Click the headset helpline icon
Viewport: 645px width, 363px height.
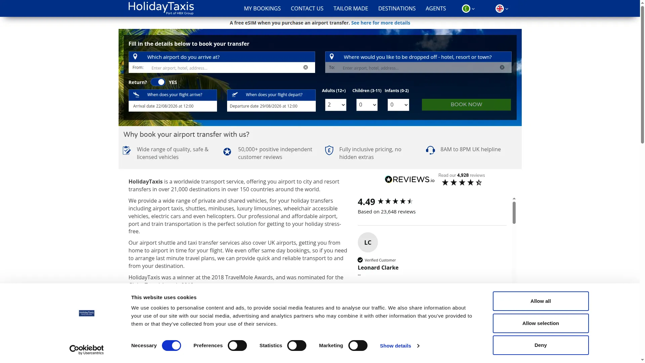pos(430,150)
